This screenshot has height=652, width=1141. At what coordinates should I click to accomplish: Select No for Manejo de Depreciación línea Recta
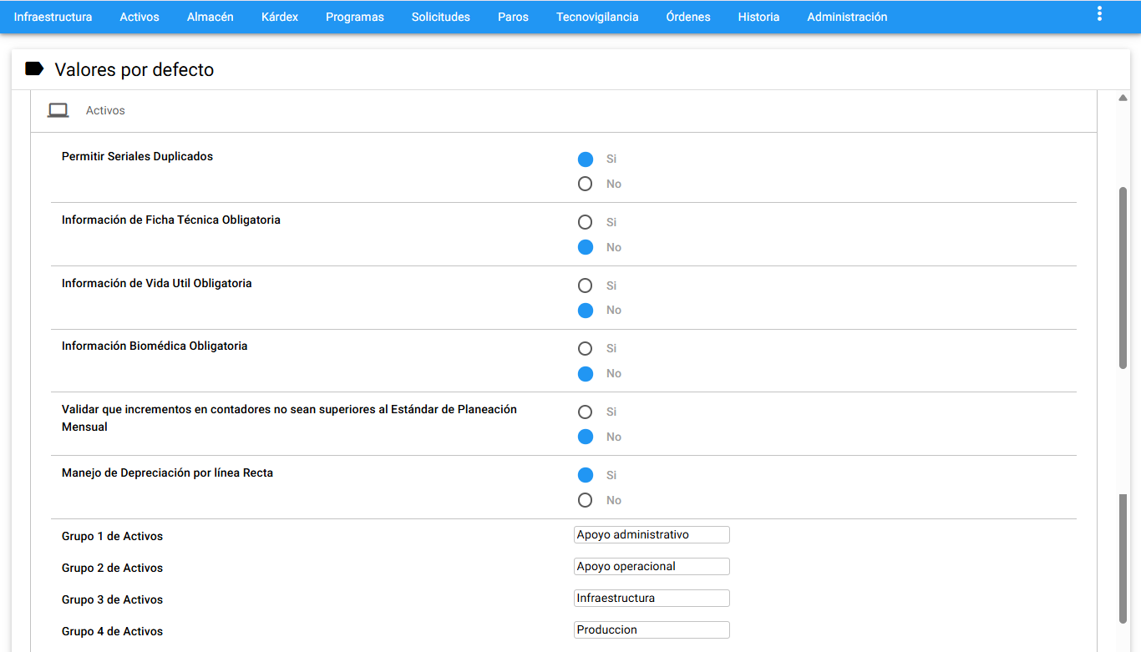point(586,500)
